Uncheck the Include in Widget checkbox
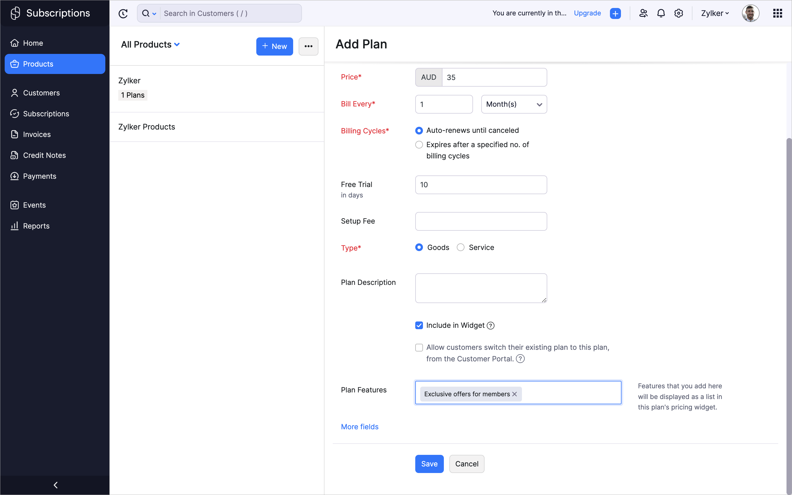 click(x=419, y=325)
